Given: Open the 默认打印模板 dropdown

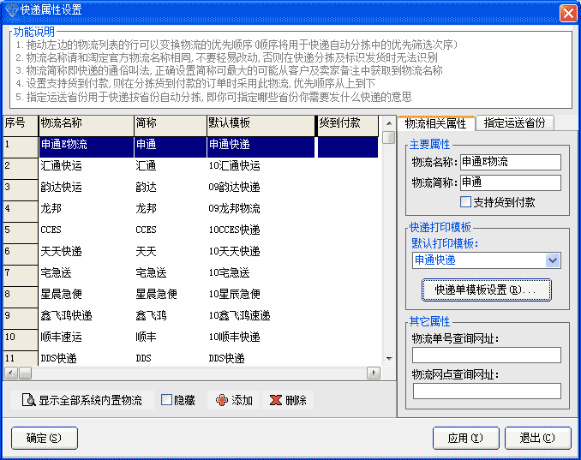Looking at the screenshot, I should coord(553,260).
